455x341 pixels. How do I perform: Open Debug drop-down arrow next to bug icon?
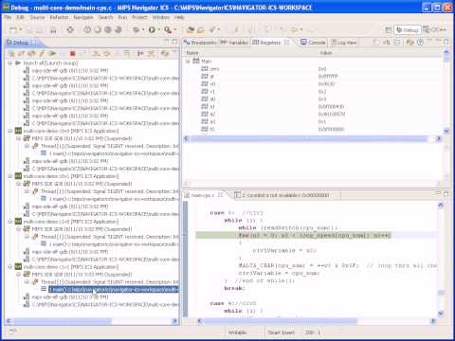[x=143, y=30]
